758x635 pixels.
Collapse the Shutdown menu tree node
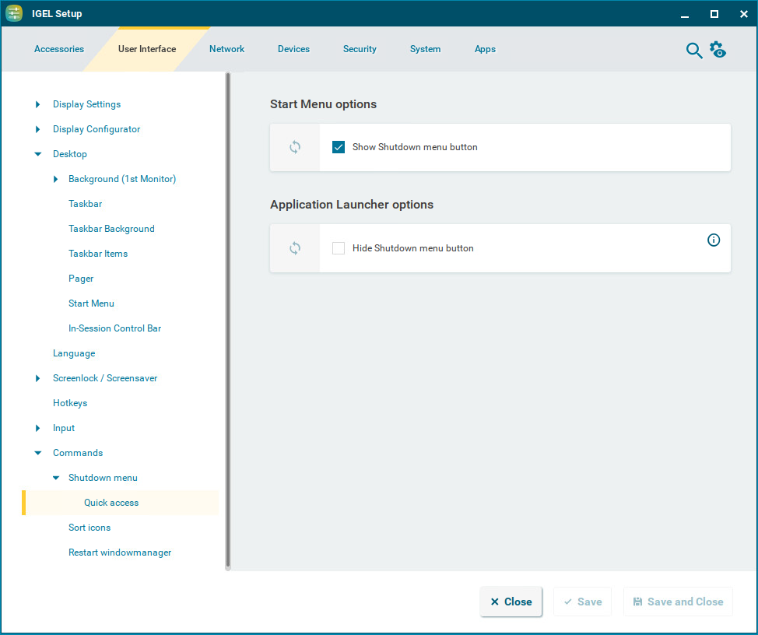pyautogui.click(x=55, y=478)
